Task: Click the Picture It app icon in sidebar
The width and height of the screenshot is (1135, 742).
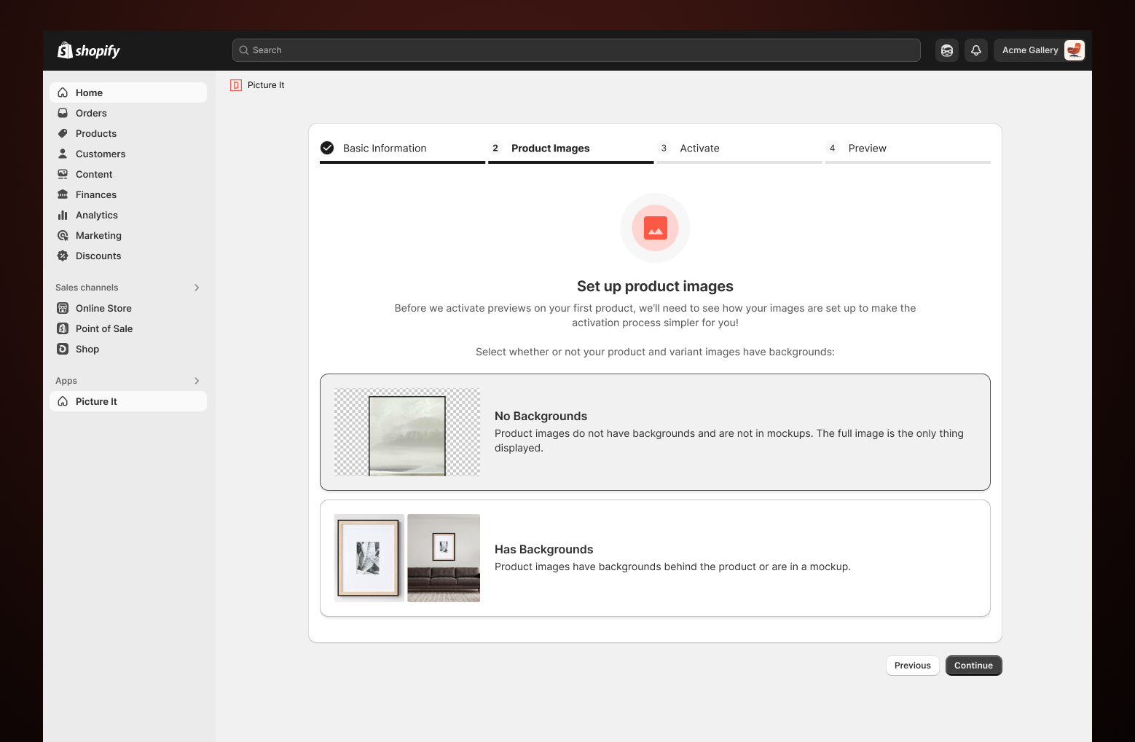Action: (63, 401)
